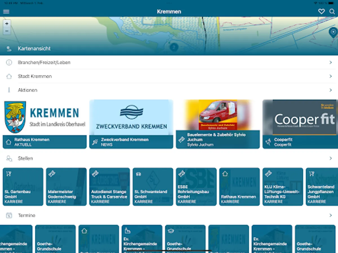Click the icon beside Bauelemente & Zubehör label
This screenshot has width=338, height=253.
pyautogui.click(x=182, y=140)
